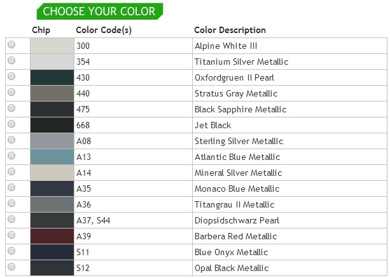Click the Black Sapphire Metallic color chip
This screenshot has width=390, height=278.
click(52, 109)
